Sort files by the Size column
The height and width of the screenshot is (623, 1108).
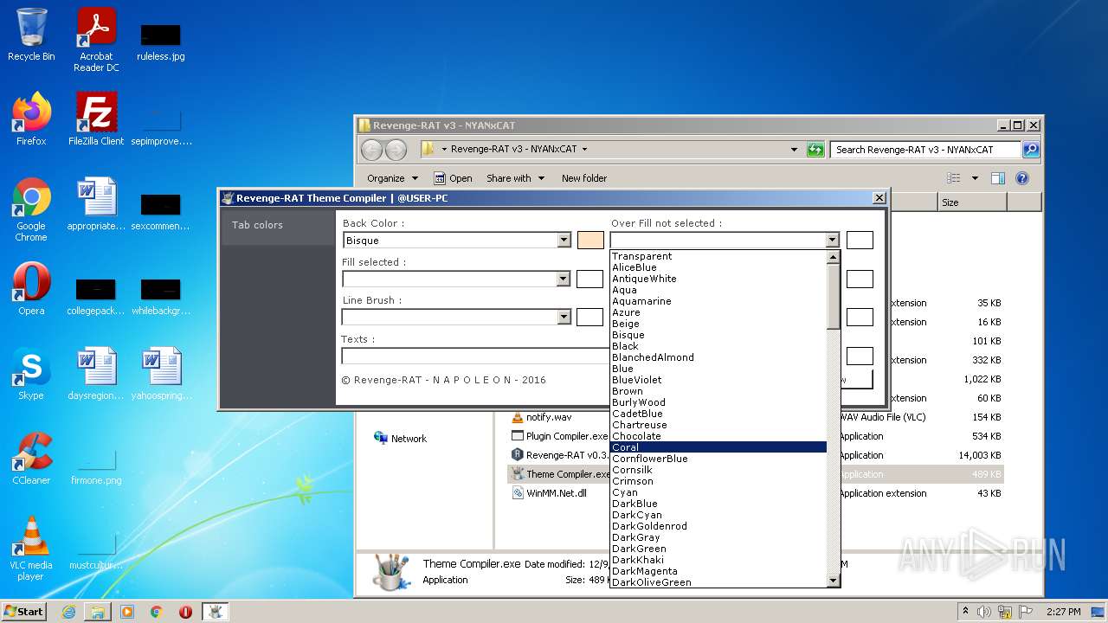[972, 202]
